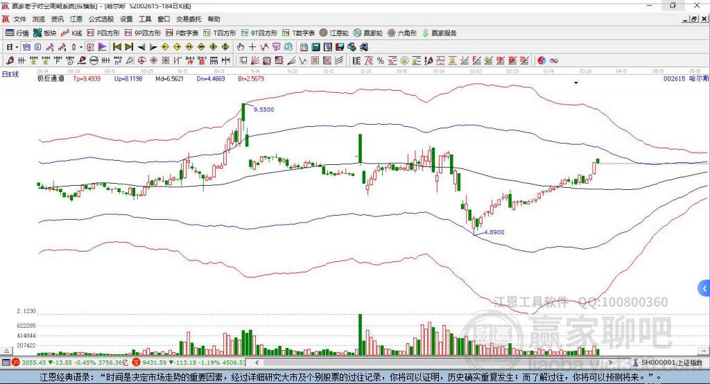Open the T数字表 tool

[x=298, y=33]
